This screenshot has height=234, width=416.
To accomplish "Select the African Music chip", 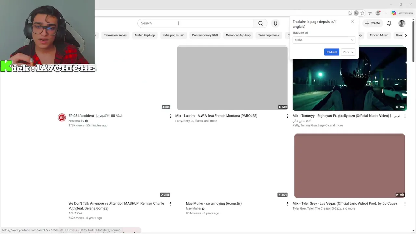I will click(379, 35).
